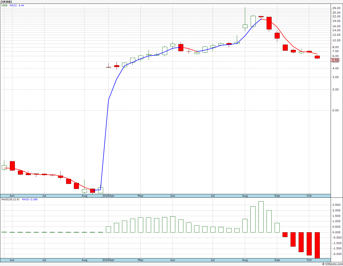
Task: Select the 10.00 price axis label
Action: [x=336, y=40]
